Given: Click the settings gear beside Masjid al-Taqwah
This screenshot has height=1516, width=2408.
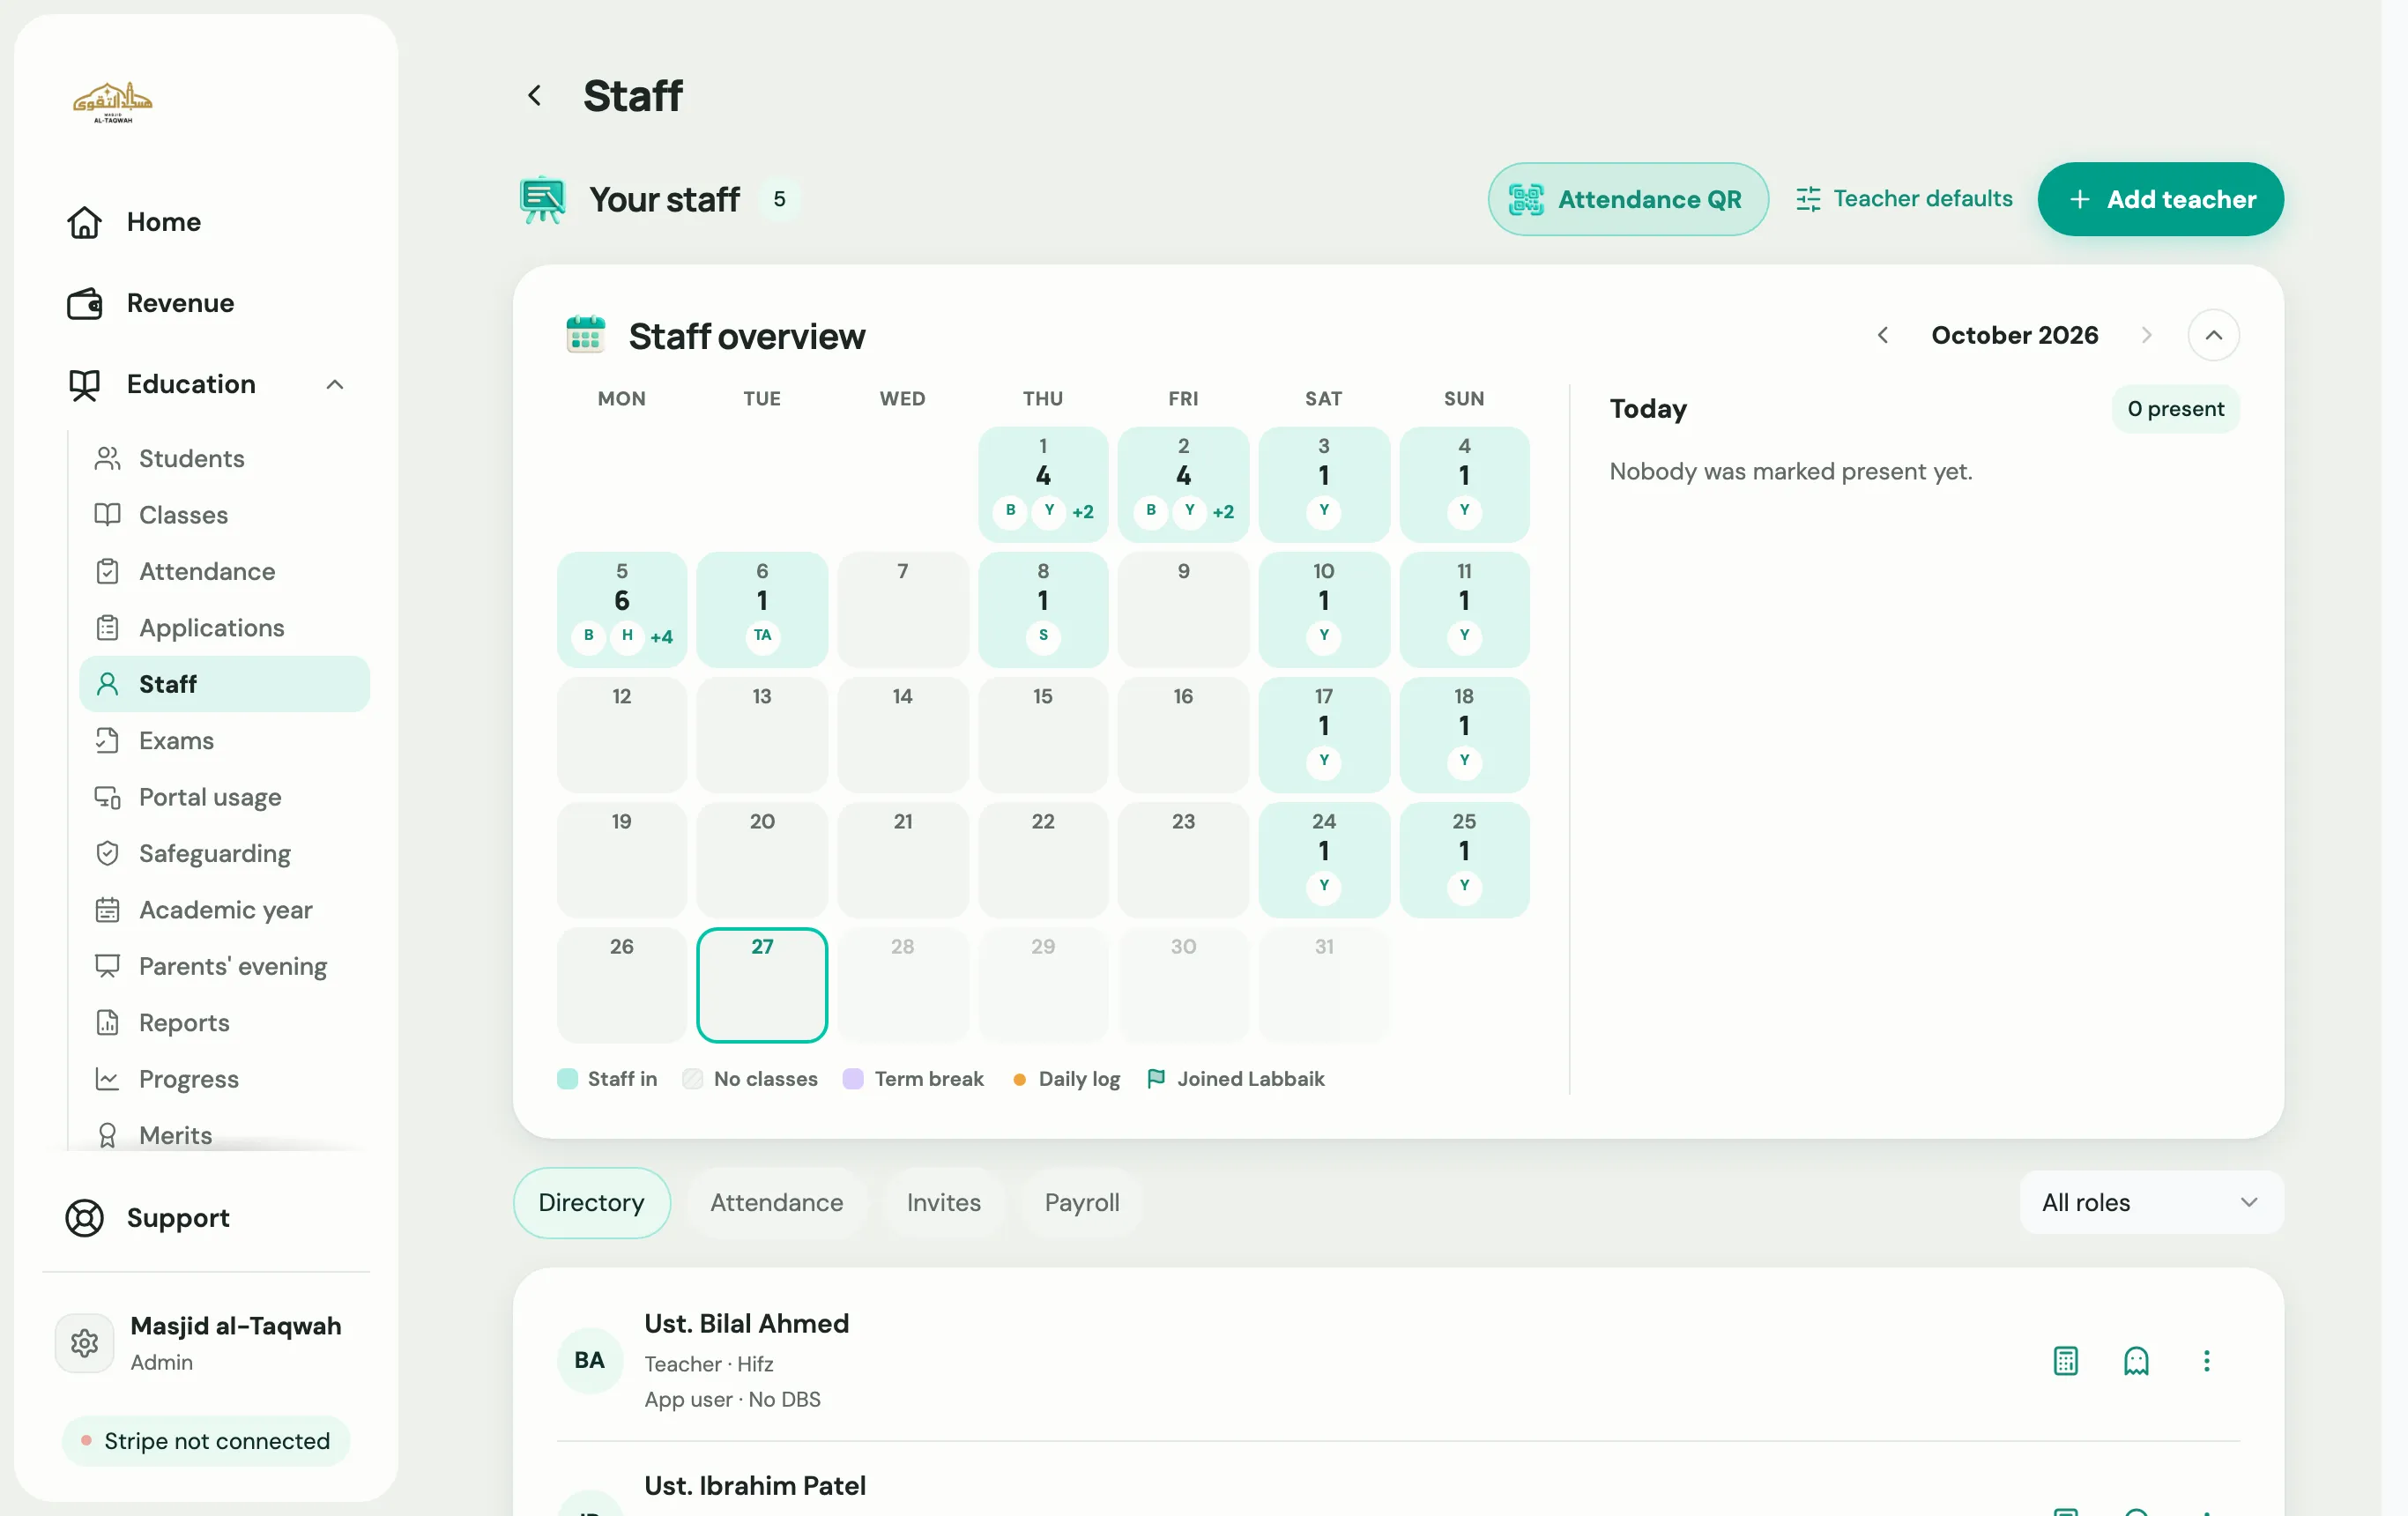Looking at the screenshot, I should pos(85,1343).
